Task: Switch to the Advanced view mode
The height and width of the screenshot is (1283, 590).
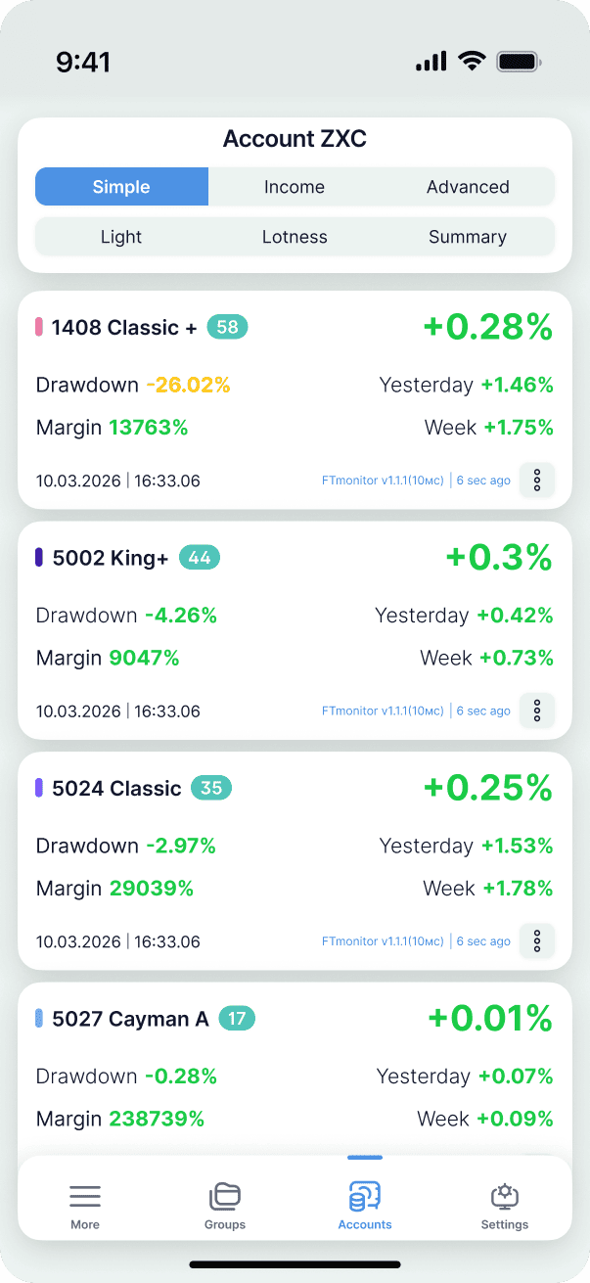Action: click(x=468, y=187)
